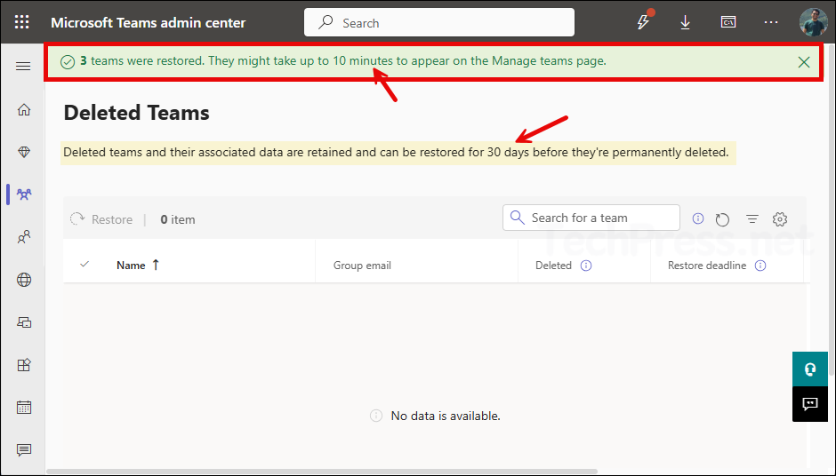Click the Restore button

click(101, 219)
